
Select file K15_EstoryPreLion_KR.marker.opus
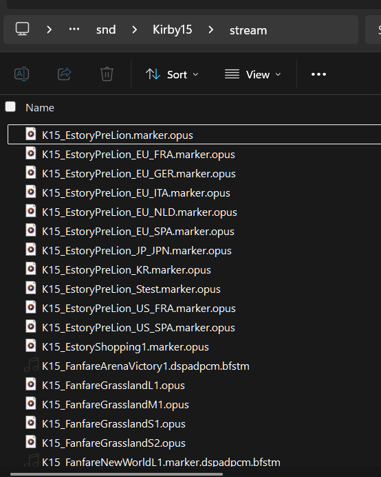127,270
